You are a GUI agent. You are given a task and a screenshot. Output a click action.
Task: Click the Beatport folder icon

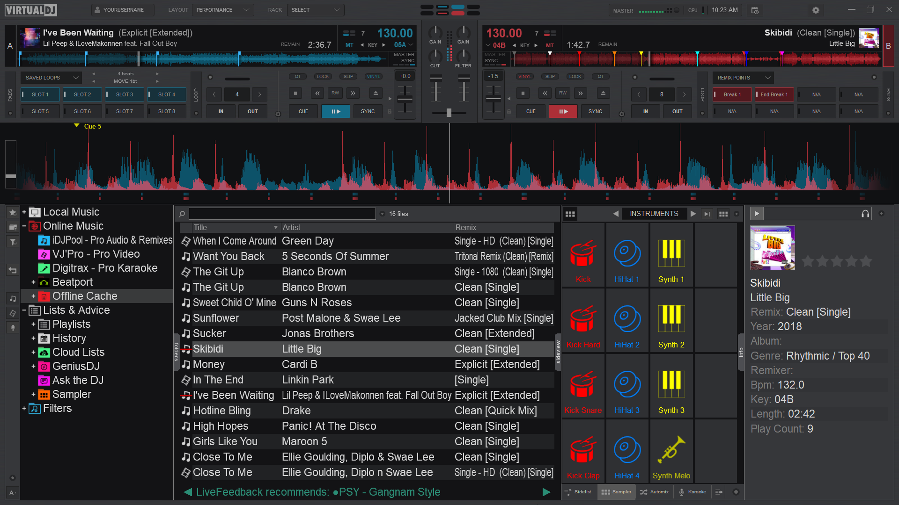44,282
